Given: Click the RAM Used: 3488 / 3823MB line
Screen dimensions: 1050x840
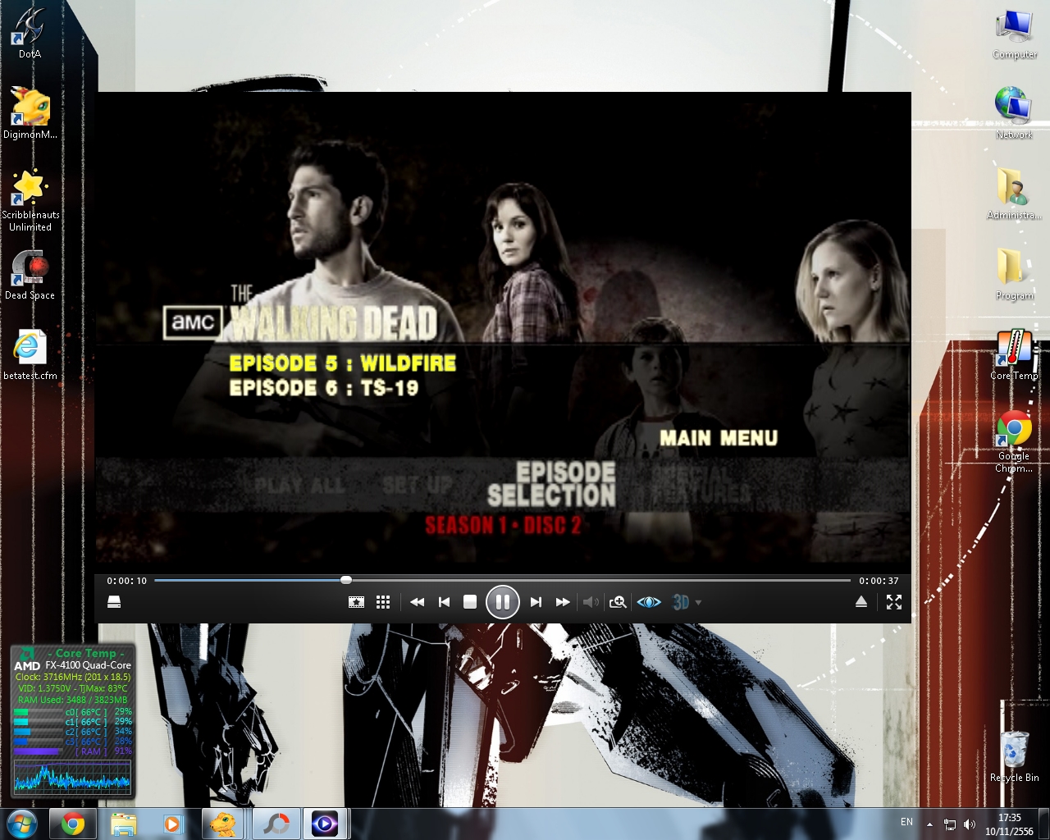Looking at the screenshot, I should [x=73, y=700].
